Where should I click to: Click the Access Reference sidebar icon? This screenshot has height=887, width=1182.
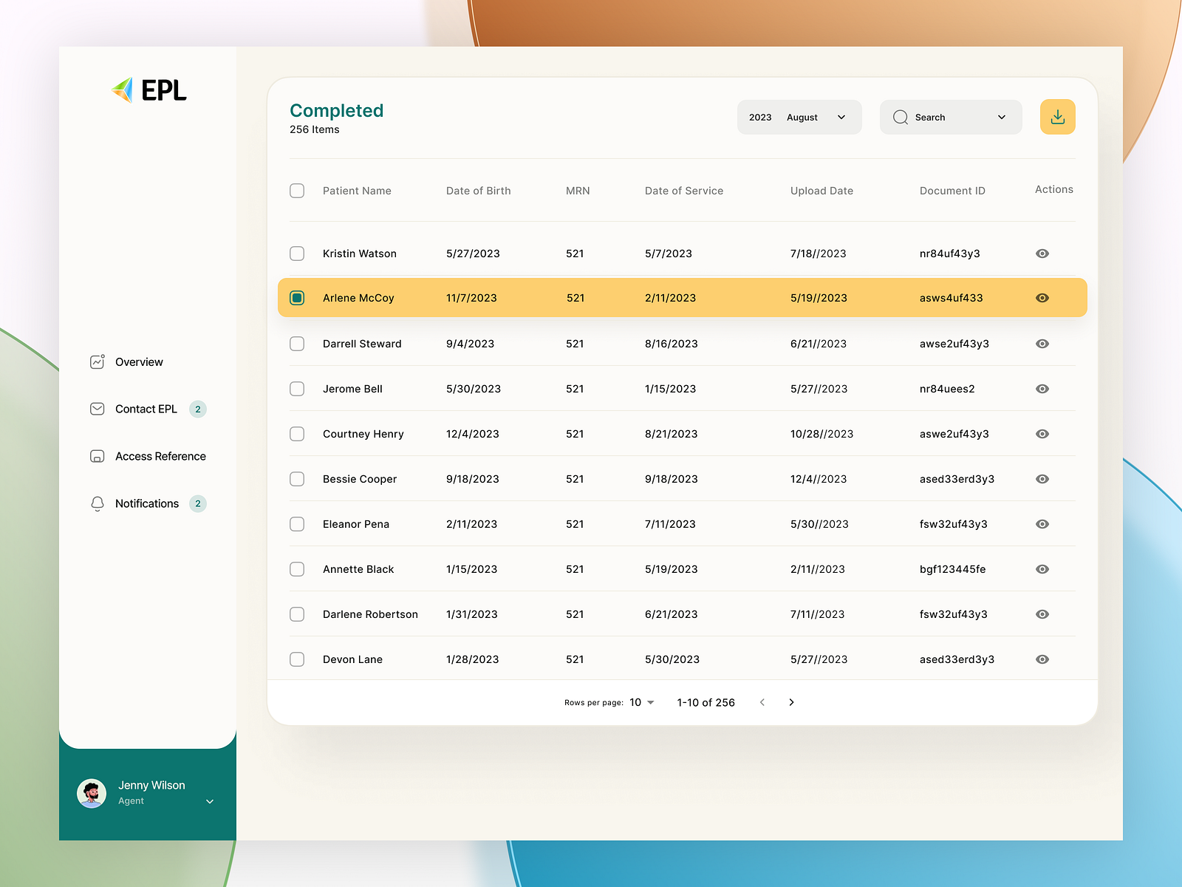(x=97, y=456)
